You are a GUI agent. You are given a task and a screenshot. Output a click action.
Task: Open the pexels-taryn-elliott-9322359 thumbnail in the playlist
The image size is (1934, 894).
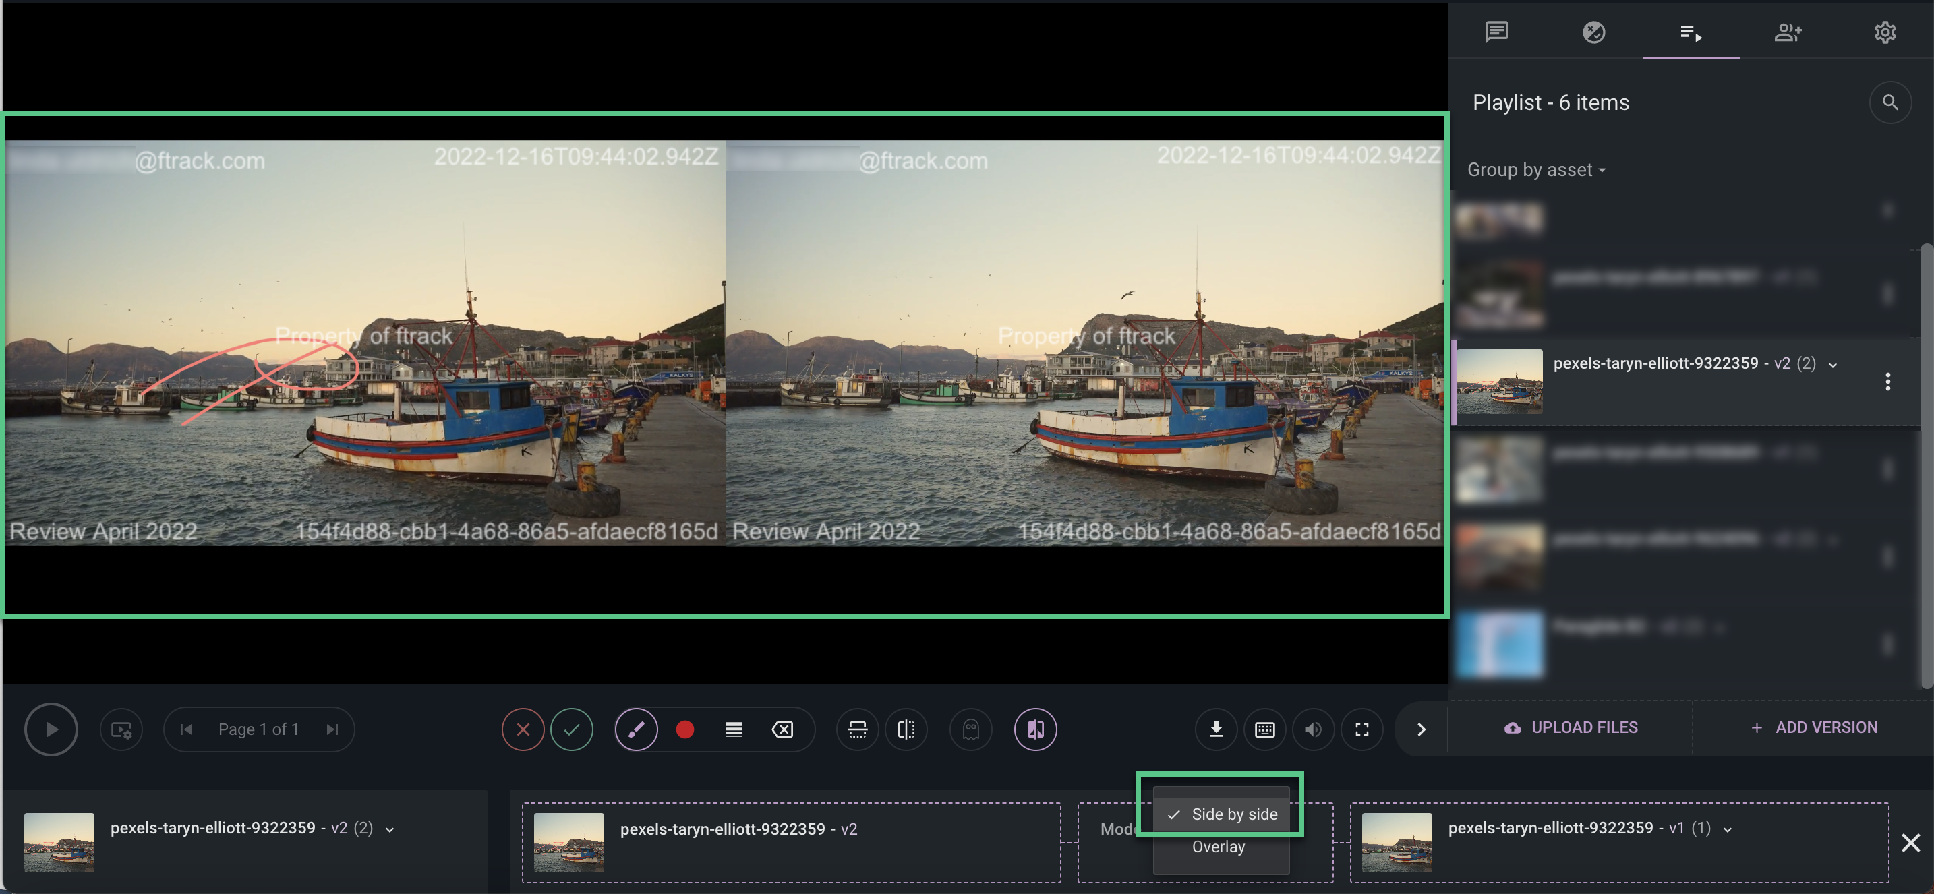pos(1498,382)
